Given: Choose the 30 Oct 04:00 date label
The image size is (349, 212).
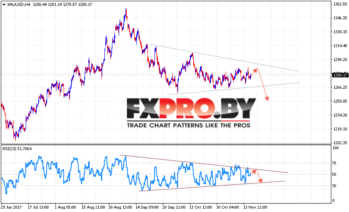Looking at the screenshot, I should pyautogui.click(x=227, y=207).
